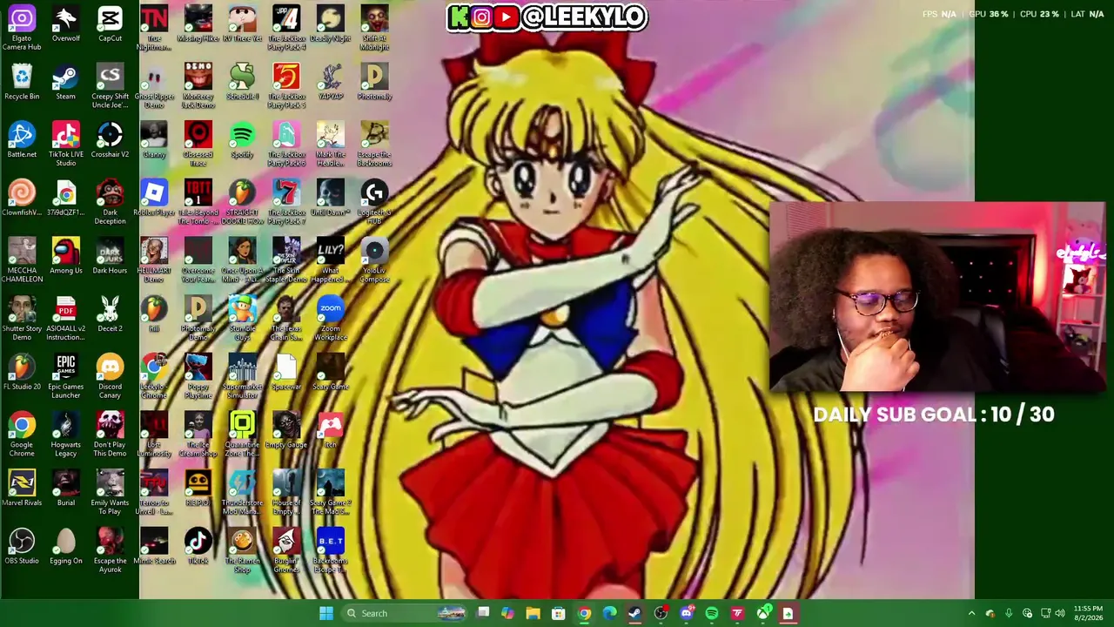Viewport: 1114px width, 627px height.
Task: Open the Xbox app on the taskbar
Action: (x=763, y=613)
